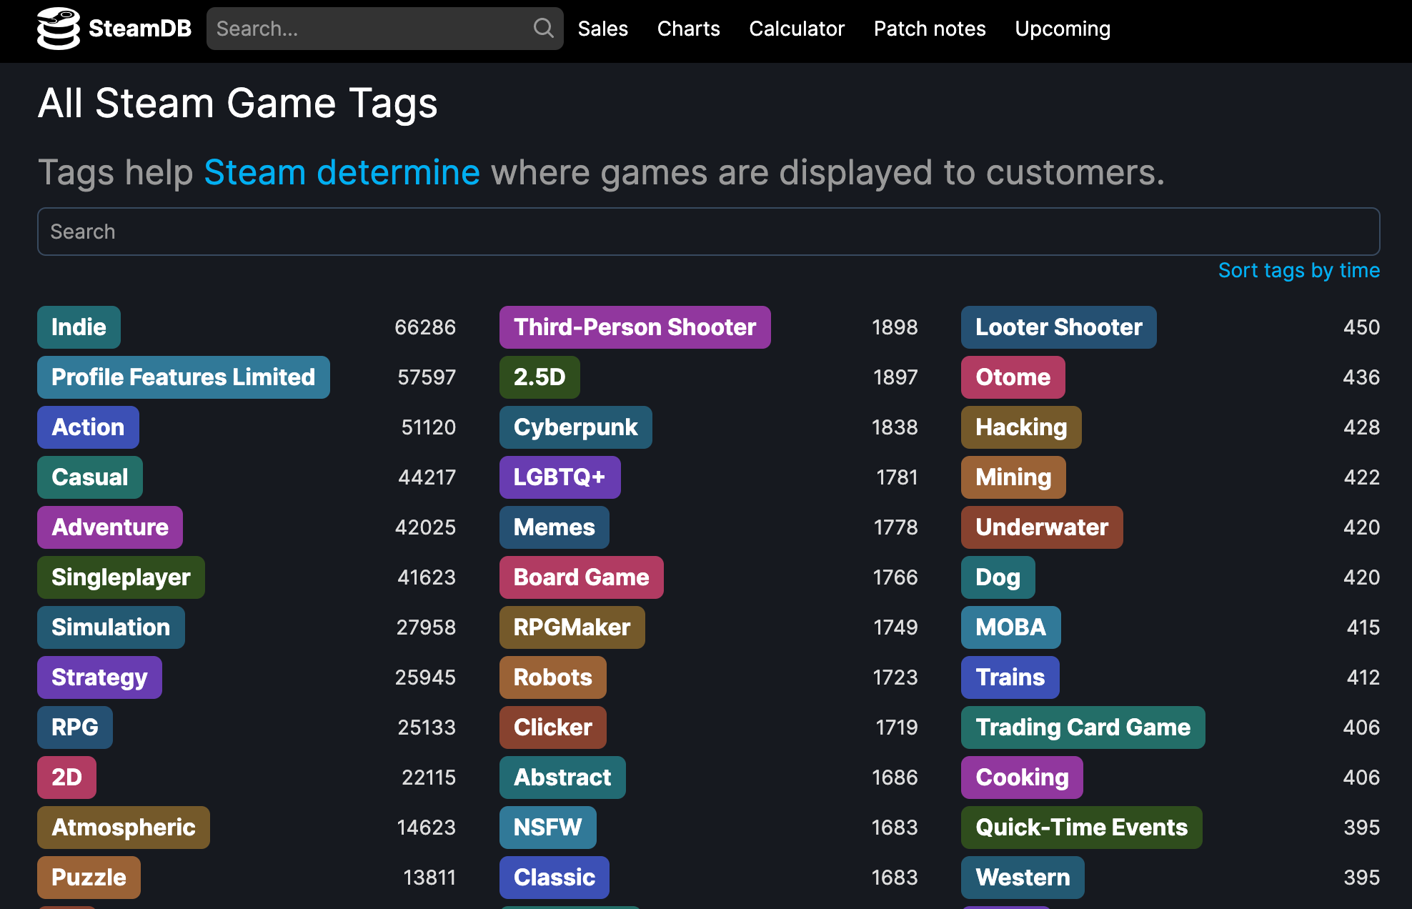Screen dimensions: 1412x909
Task: Click the magnifying glass search icon
Action: coord(542,29)
